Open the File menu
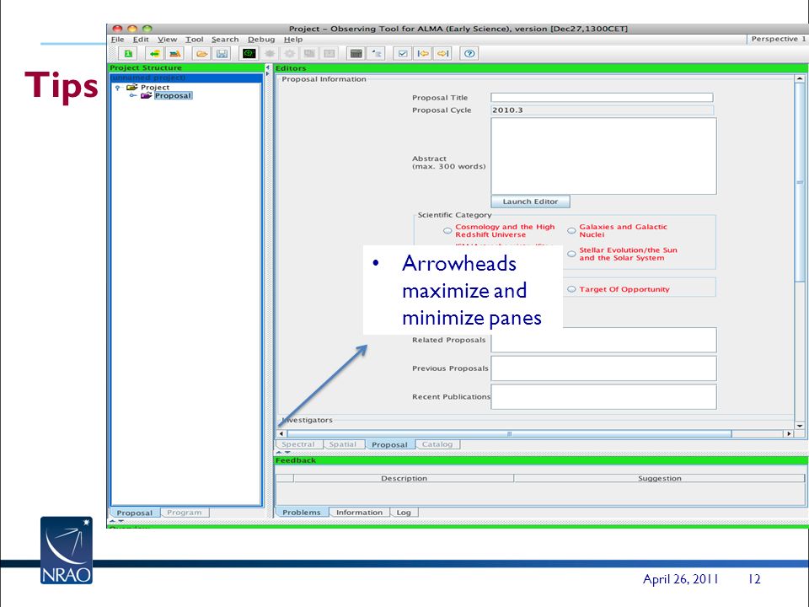809x607 pixels. point(118,40)
